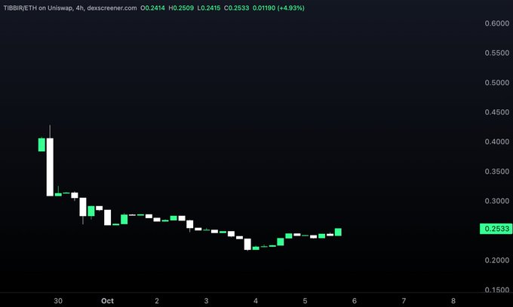Click the high value H0.2509
The image size is (513, 307).
[x=181, y=8]
